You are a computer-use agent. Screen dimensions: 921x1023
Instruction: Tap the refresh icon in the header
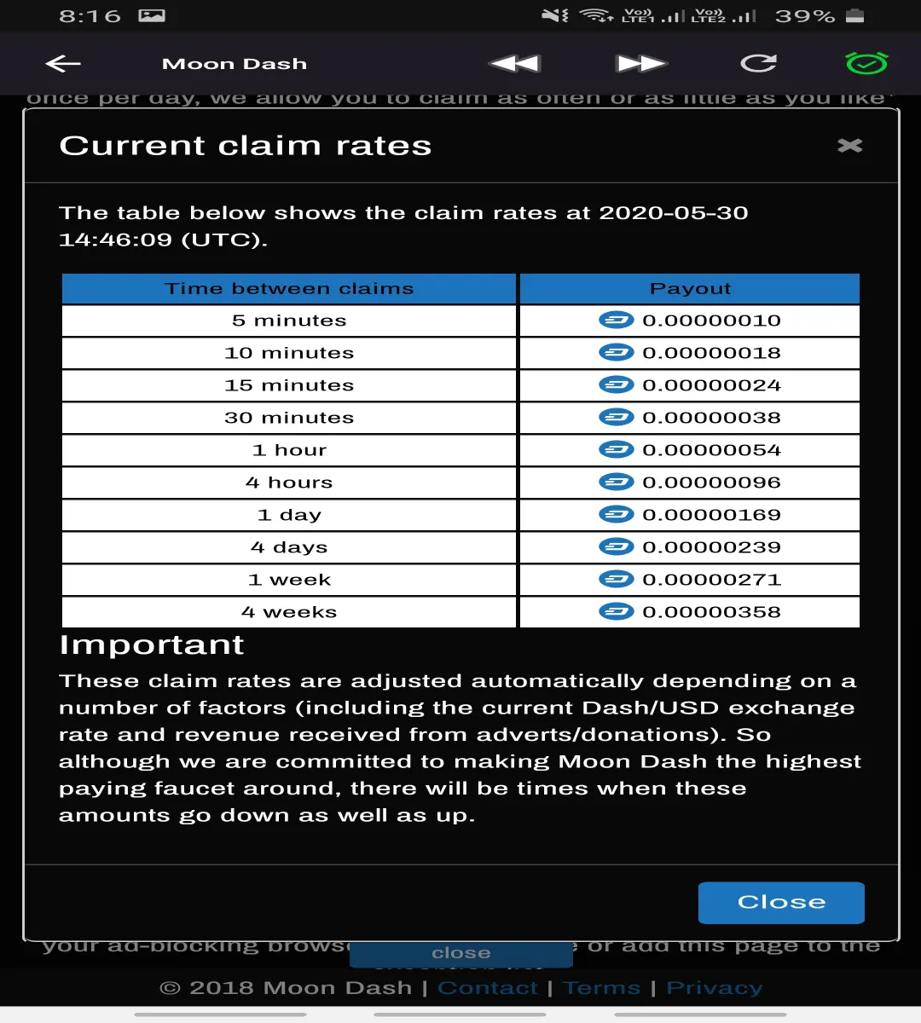click(758, 63)
